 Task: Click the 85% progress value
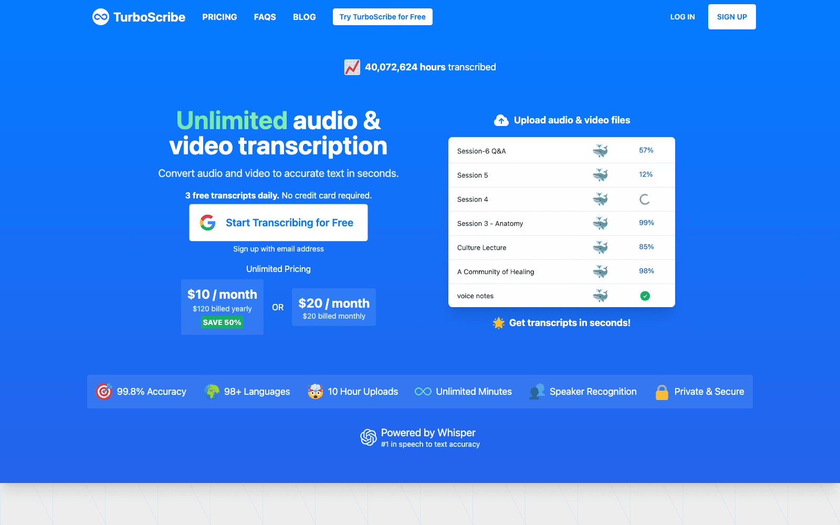(646, 247)
